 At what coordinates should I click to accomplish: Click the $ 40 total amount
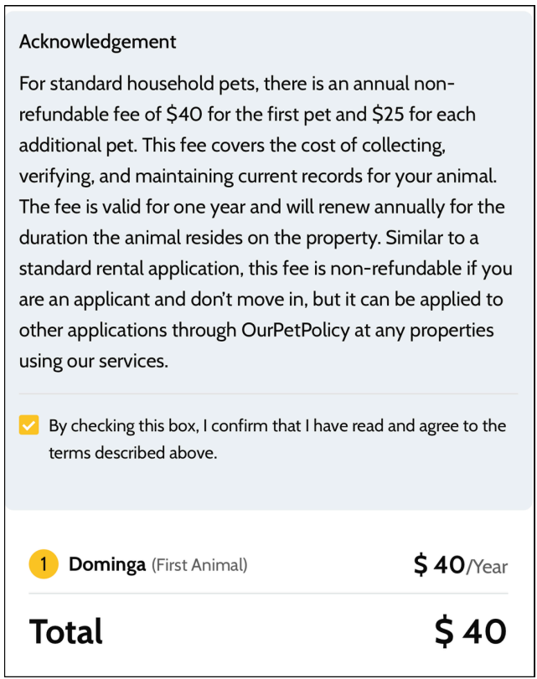471,632
